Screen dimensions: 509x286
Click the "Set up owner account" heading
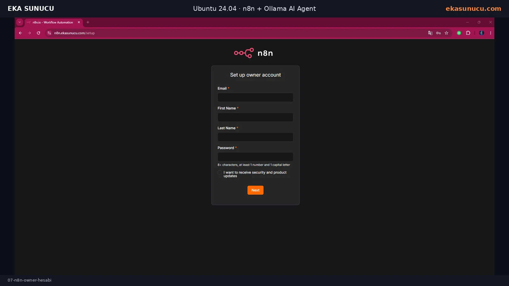coord(255,75)
